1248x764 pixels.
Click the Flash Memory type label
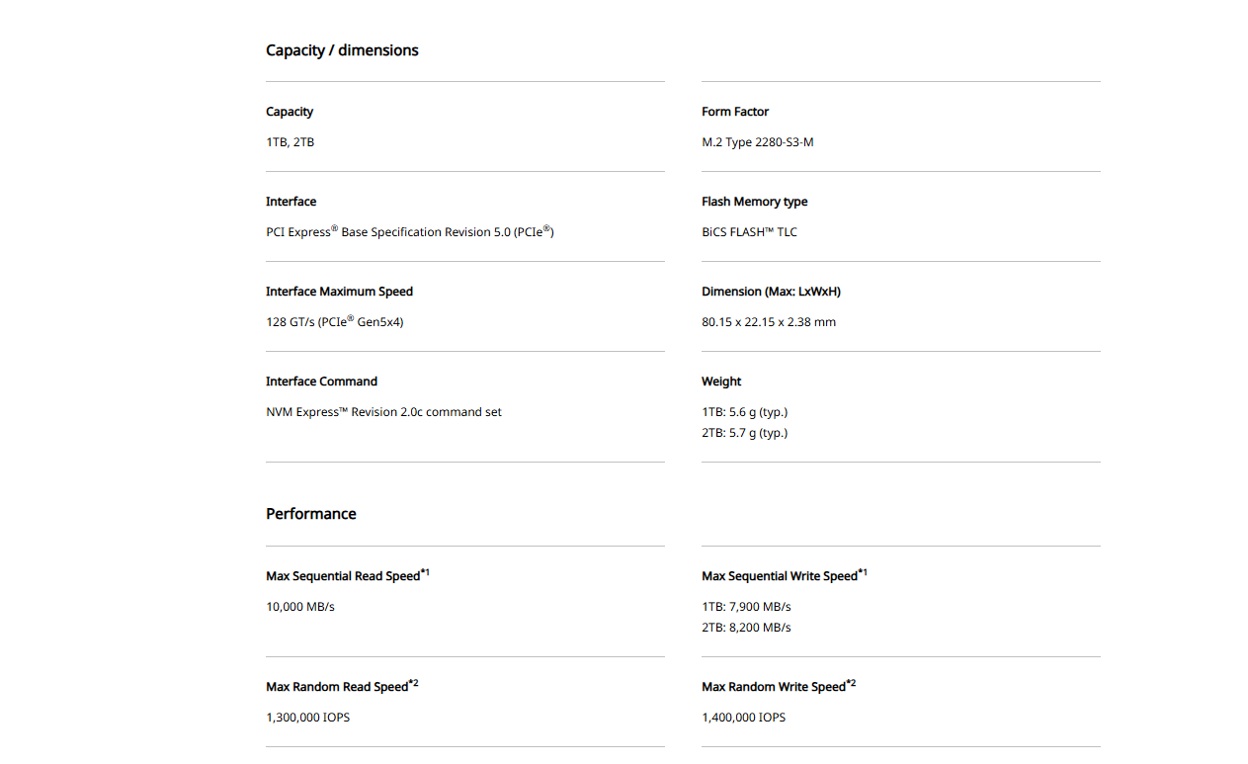[754, 202]
